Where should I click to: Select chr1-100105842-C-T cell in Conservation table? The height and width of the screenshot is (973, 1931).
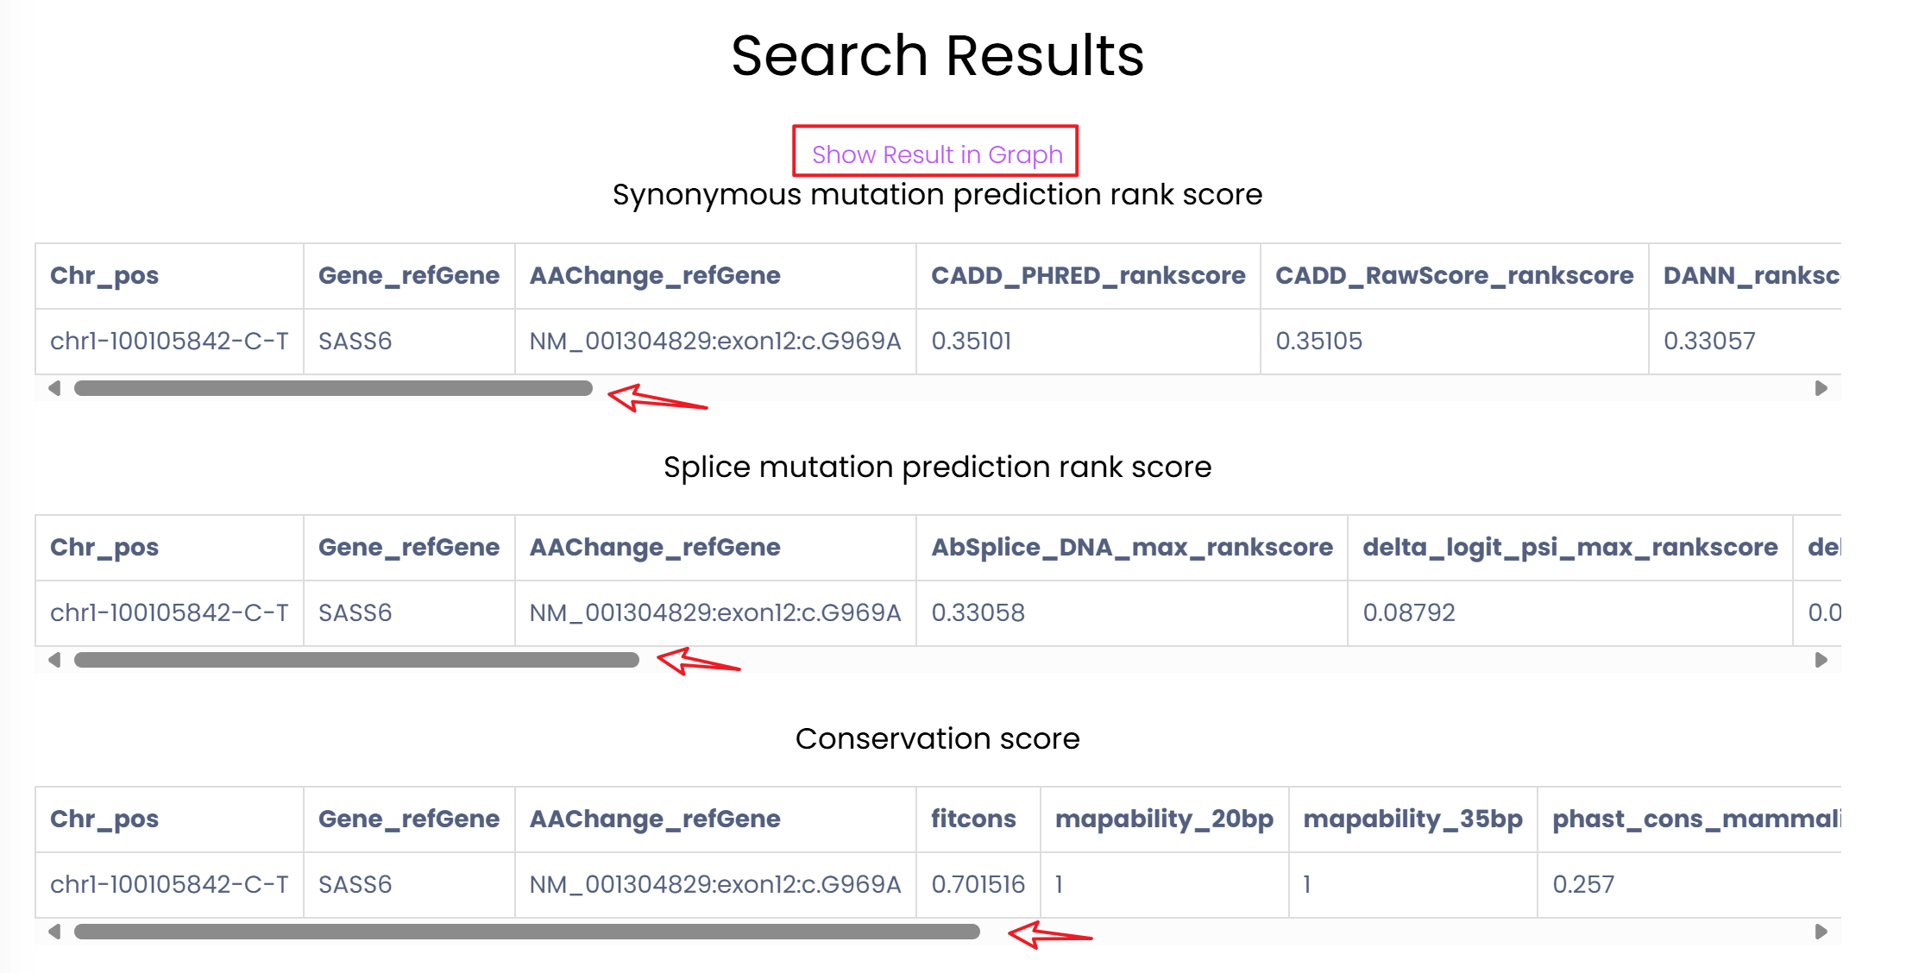(169, 884)
